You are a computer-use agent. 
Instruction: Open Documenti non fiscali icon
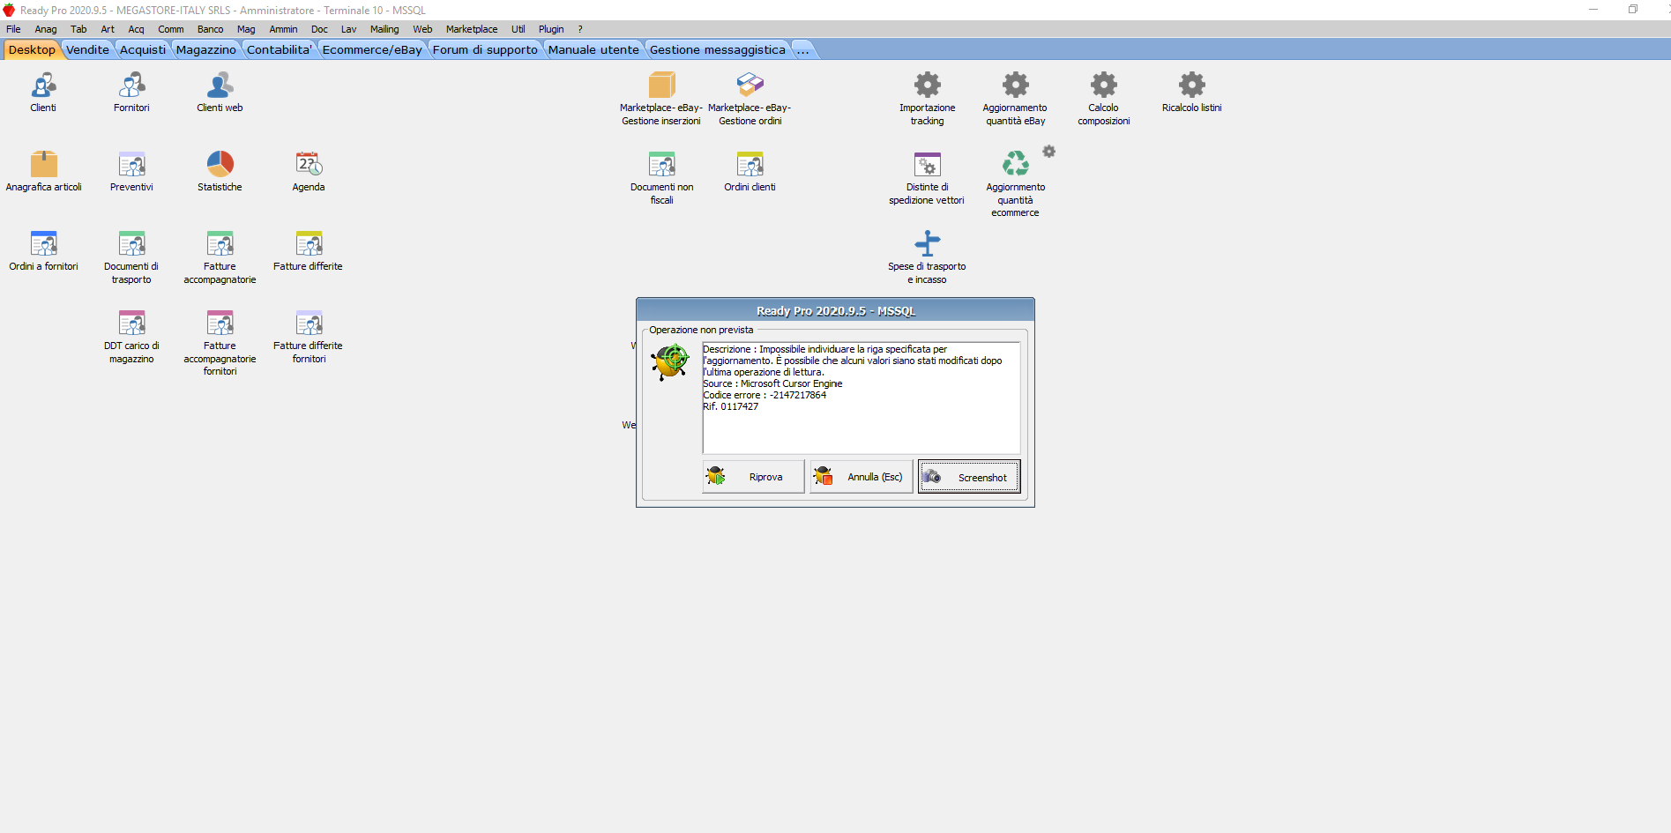(x=661, y=164)
